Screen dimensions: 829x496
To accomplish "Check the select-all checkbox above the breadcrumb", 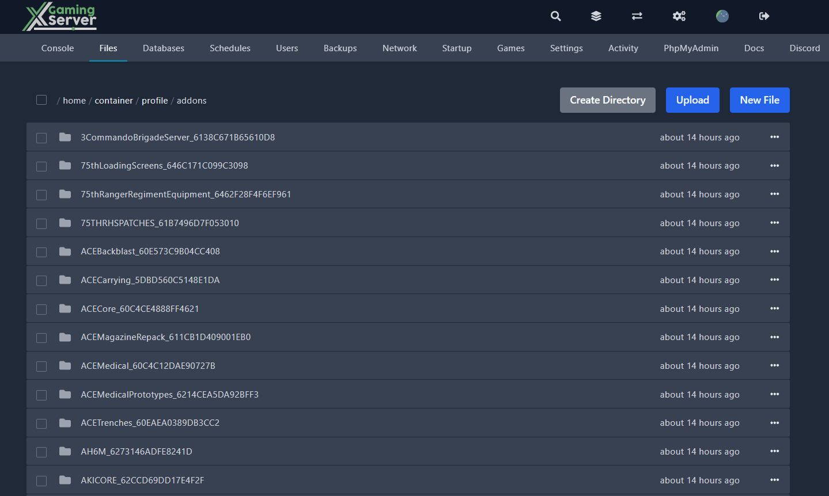I will coord(41,100).
